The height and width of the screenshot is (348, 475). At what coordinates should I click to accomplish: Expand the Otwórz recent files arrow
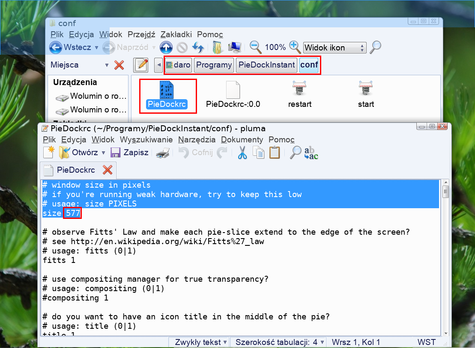point(103,153)
